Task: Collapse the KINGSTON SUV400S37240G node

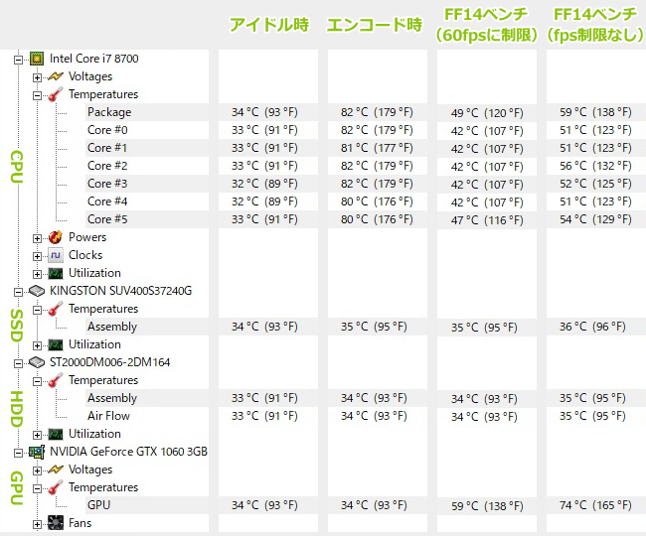Action: click(18, 292)
